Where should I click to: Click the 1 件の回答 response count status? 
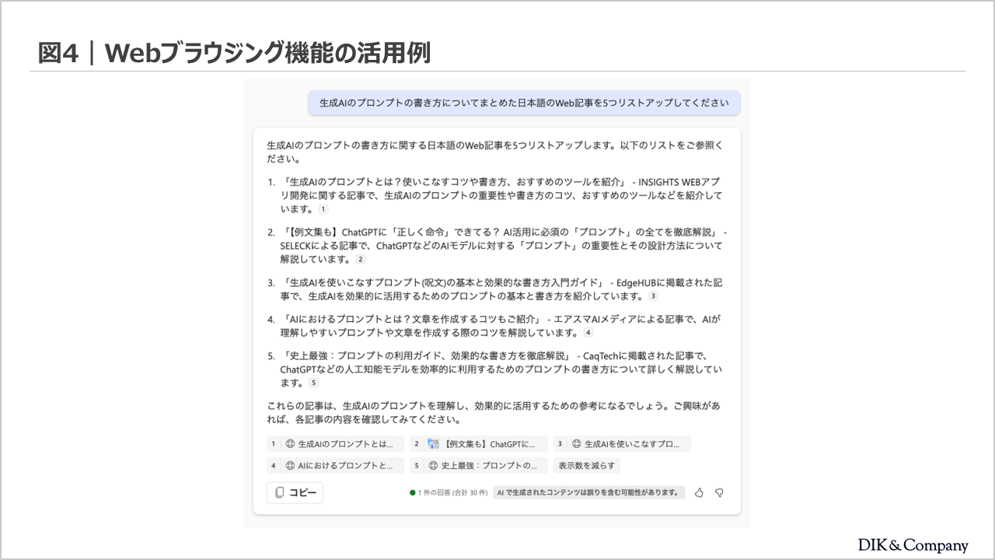pyautogui.click(x=449, y=492)
